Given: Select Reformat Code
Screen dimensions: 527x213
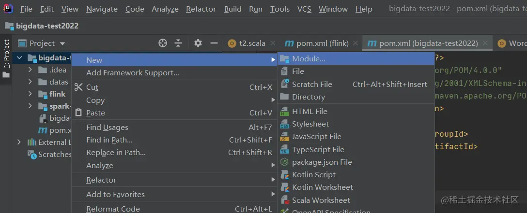Looking at the screenshot, I should 174,209.
